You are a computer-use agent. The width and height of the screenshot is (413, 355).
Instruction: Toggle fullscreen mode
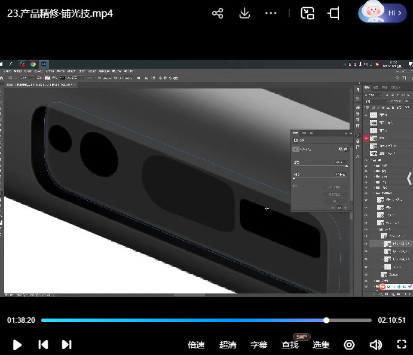(x=402, y=345)
